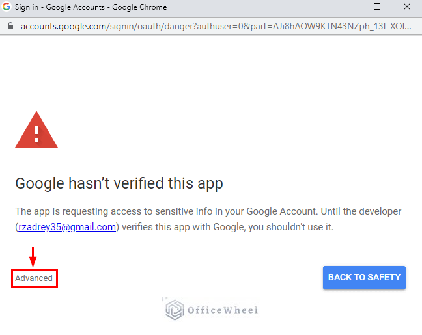
Task: Minimize the Chrome sign-in window
Action: click(346, 7)
